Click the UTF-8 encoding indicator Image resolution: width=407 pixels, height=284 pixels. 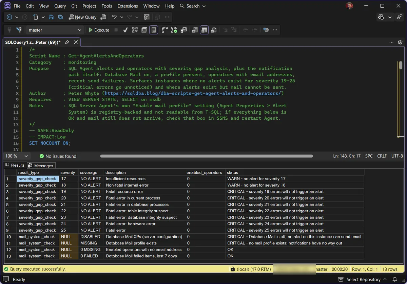[397, 156]
